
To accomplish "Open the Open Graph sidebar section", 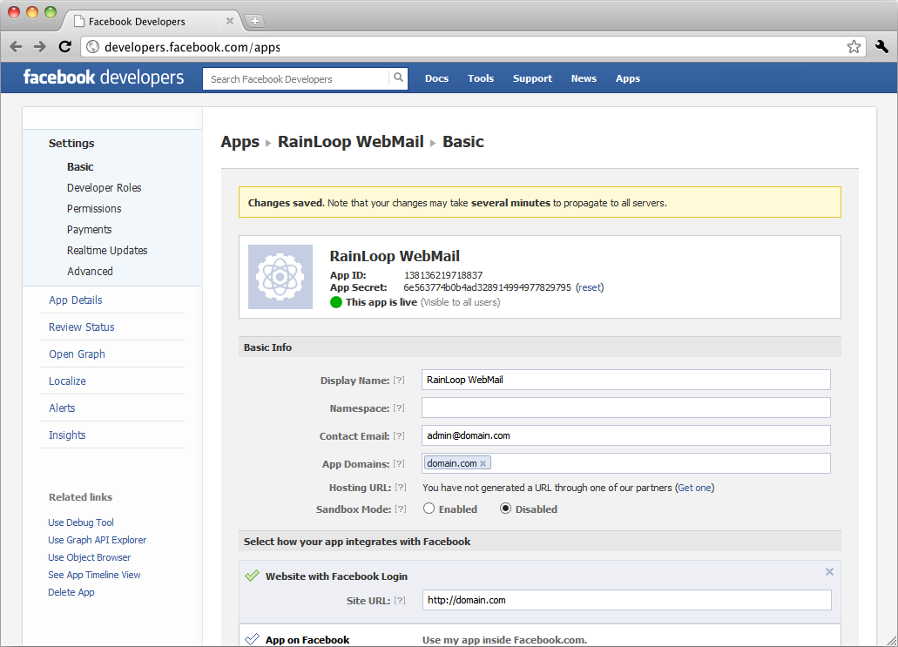I will click(x=77, y=354).
